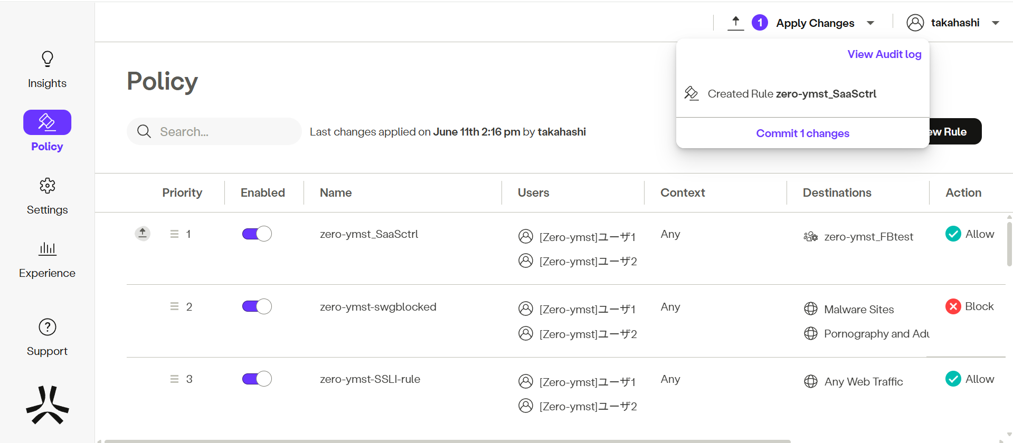
Task: Click the Support question mark icon
Action: [x=47, y=328]
